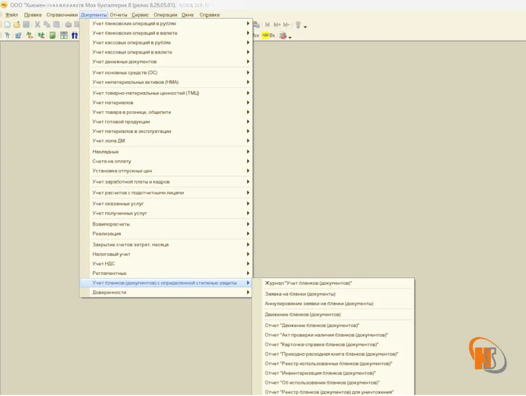Viewport: 526px width, 396px height.
Task: Expand submenu arrow for Регламентные
Action: point(248,273)
